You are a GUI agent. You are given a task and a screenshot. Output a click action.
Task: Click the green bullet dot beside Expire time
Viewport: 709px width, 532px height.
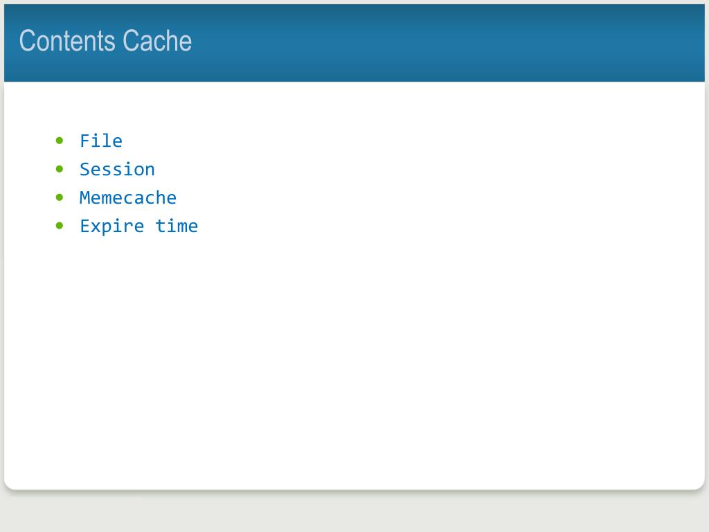coord(60,226)
